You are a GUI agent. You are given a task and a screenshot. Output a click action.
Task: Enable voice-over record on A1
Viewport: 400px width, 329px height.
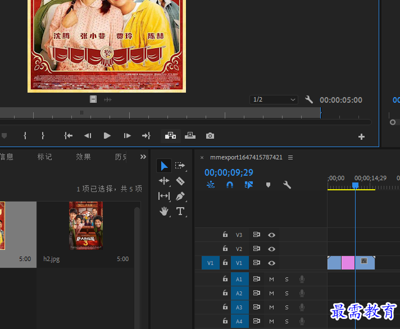(x=302, y=279)
